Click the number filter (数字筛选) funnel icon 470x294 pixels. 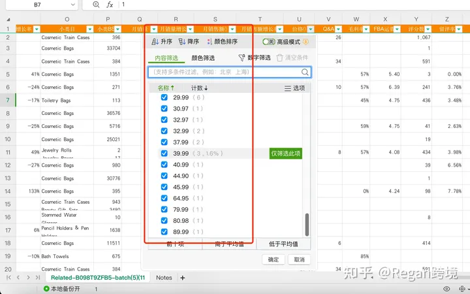tap(242, 58)
